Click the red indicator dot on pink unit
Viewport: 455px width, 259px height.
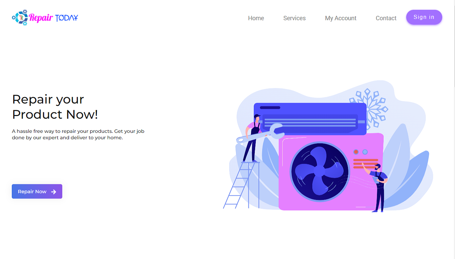(356, 152)
